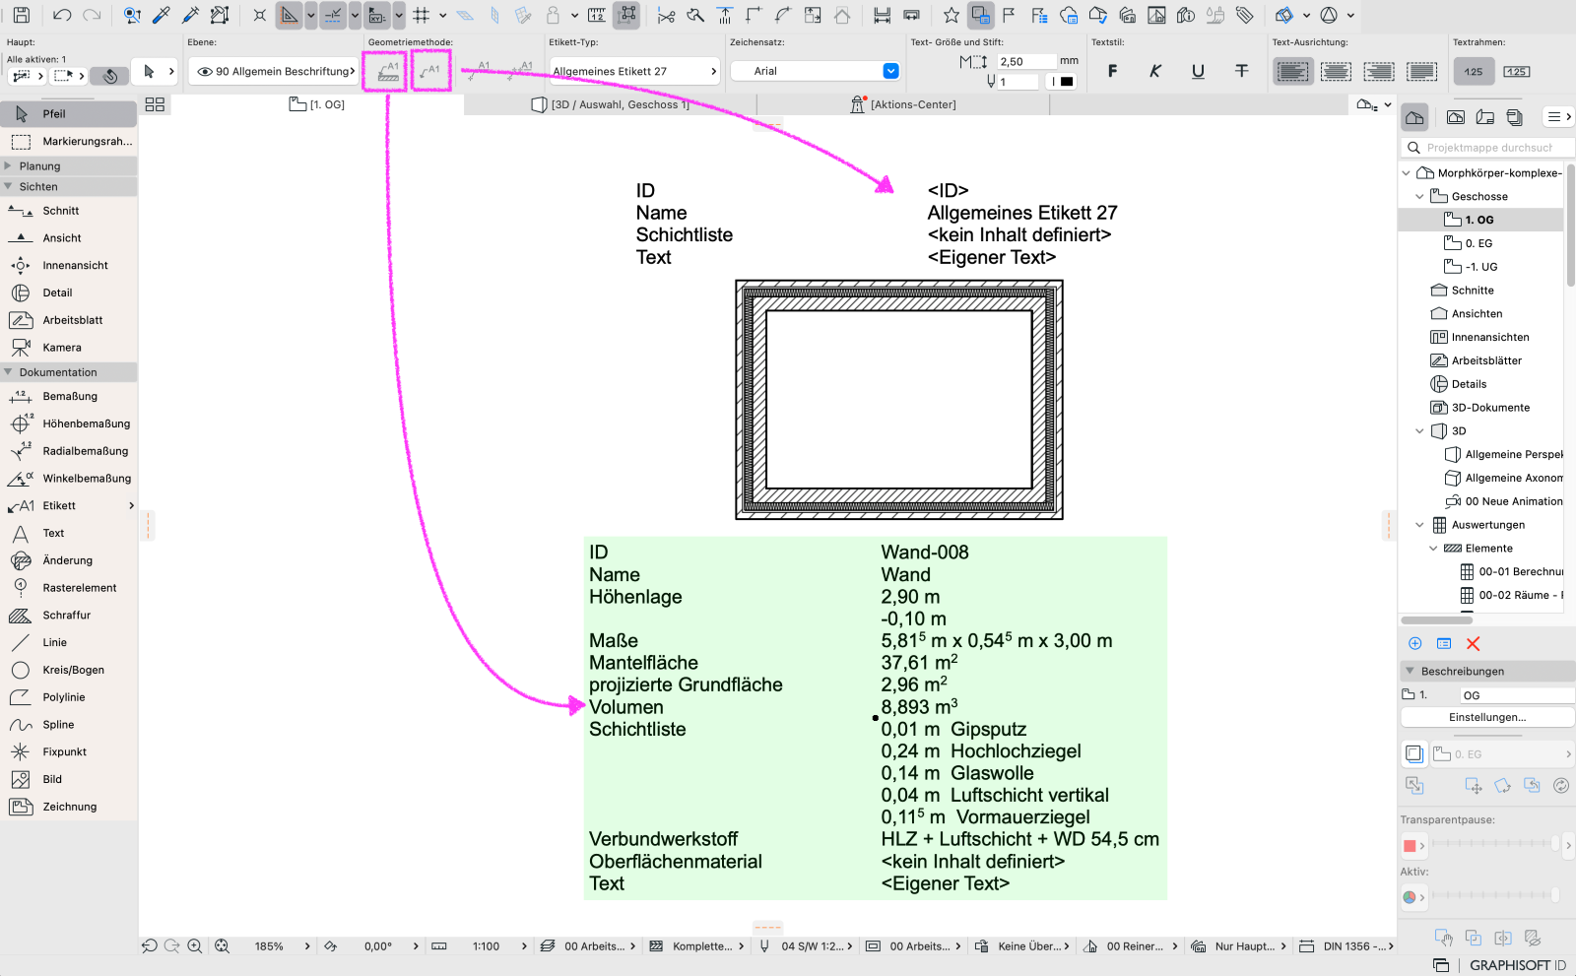The image size is (1576, 976).
Task: Toggle strikethrough text style
Action: [1241, 71]
